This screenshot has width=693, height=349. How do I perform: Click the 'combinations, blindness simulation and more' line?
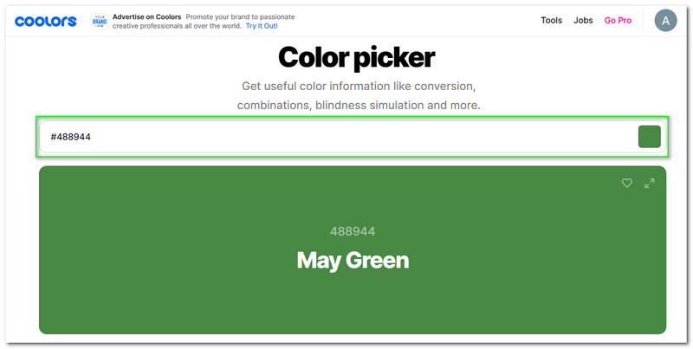coord(358,105)
